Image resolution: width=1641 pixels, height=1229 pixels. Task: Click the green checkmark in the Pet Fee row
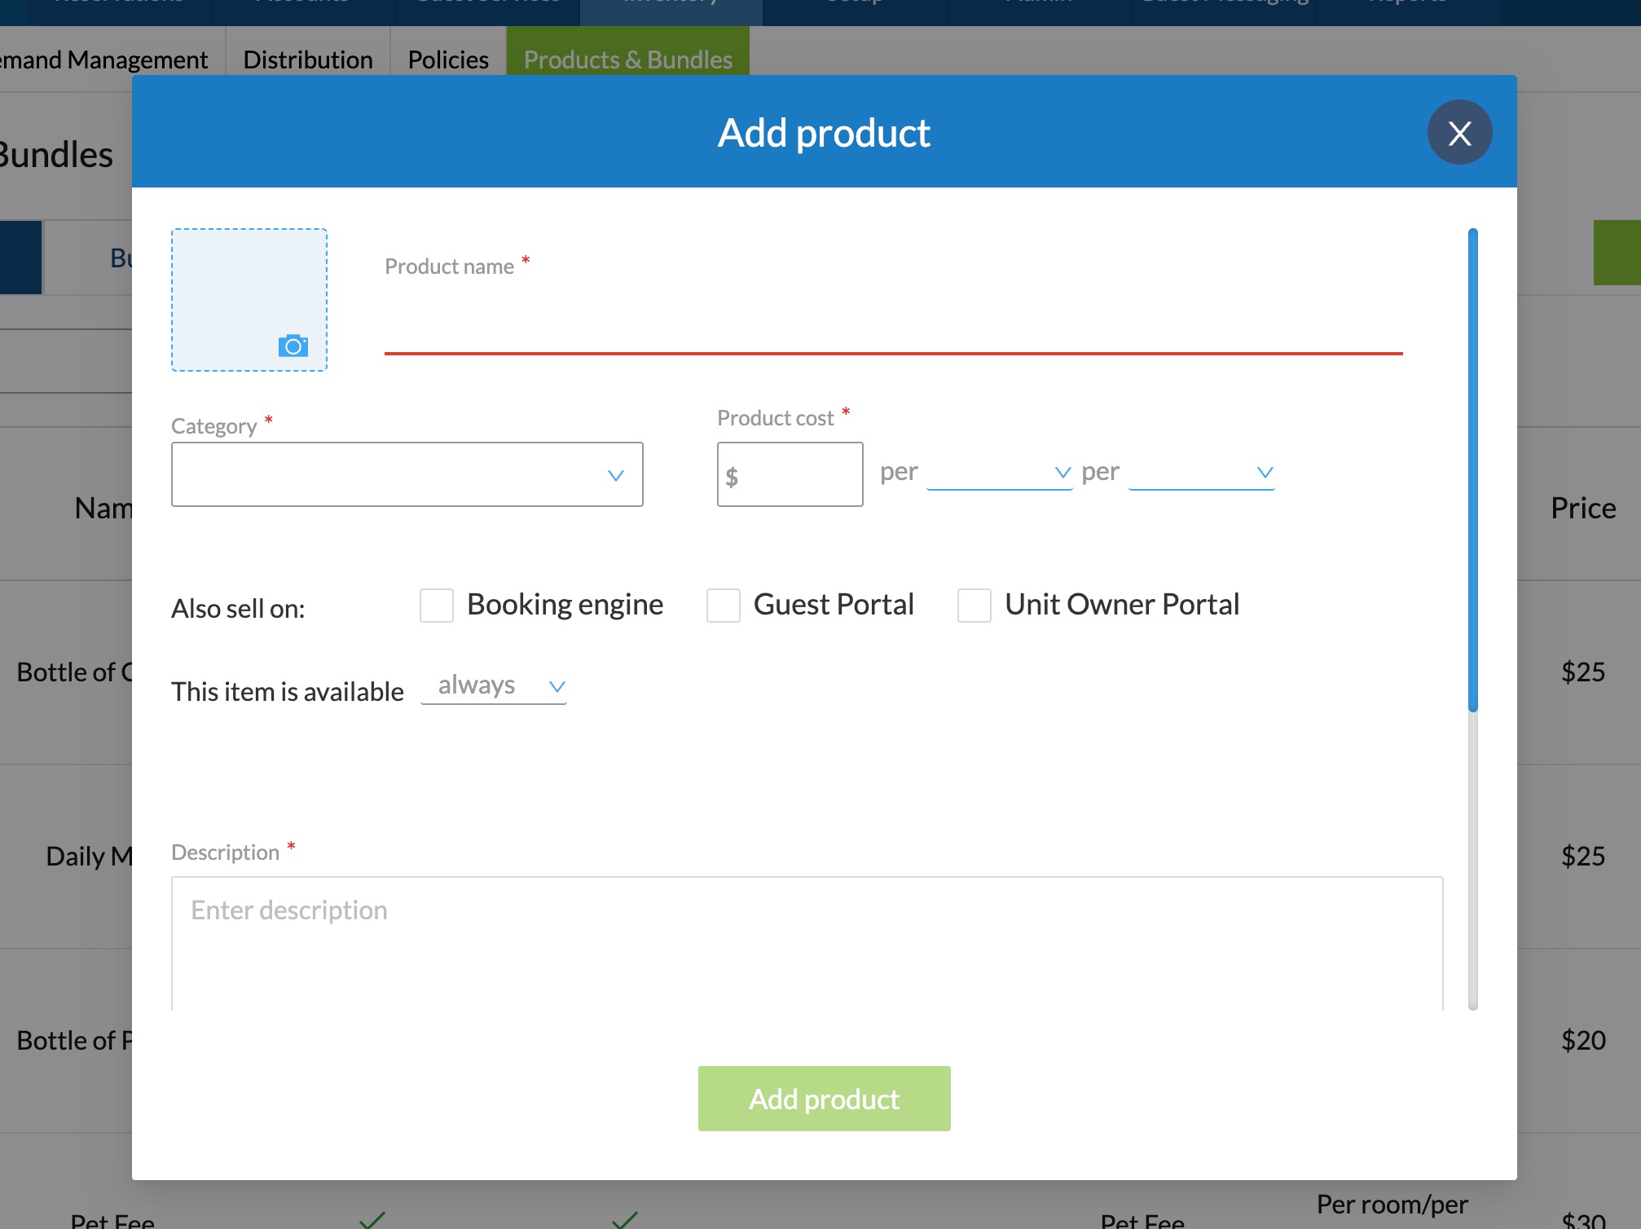pos(372,1219)
